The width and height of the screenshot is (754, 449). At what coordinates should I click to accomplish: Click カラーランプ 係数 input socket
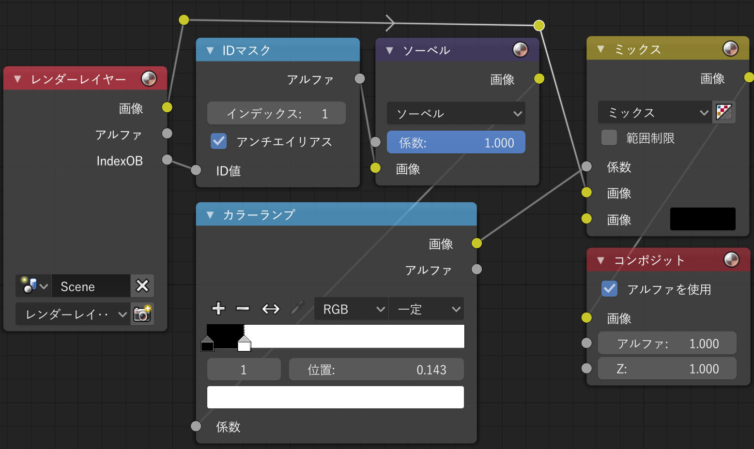(x=196, y=426)
